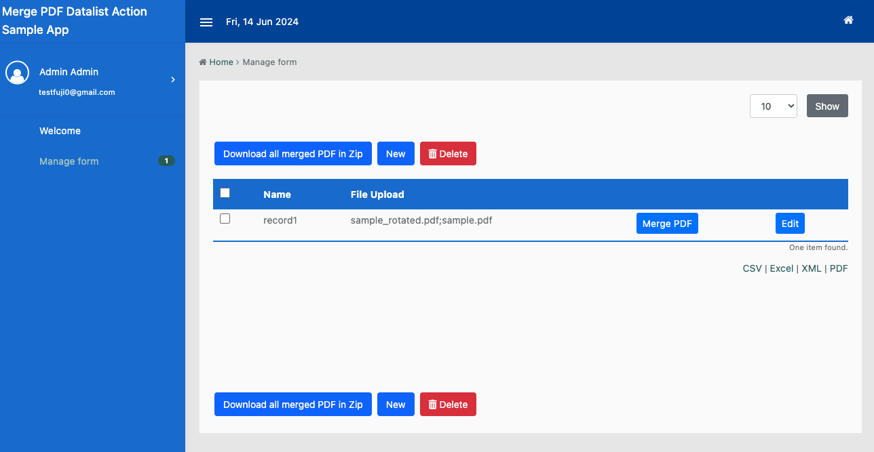Export the list as PDF
874x452 pixels.
pos(839,268)
